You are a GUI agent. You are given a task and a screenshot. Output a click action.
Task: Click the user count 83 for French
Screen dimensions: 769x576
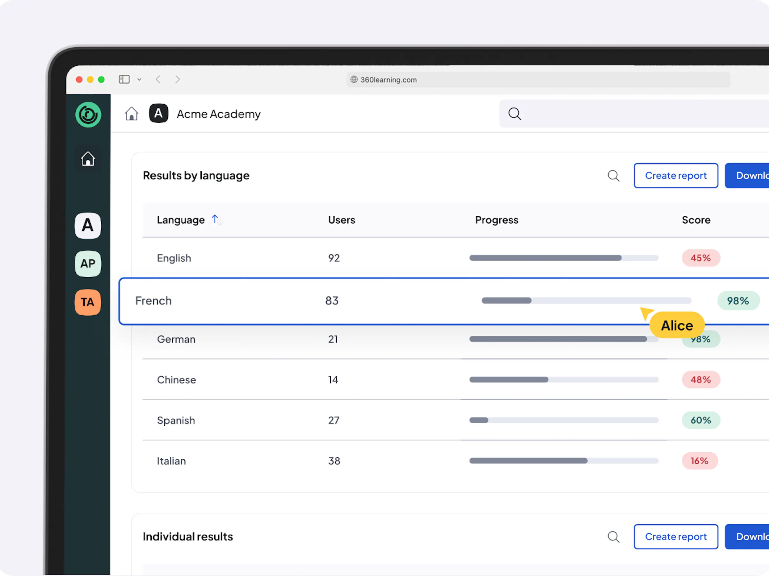point(332,301)
